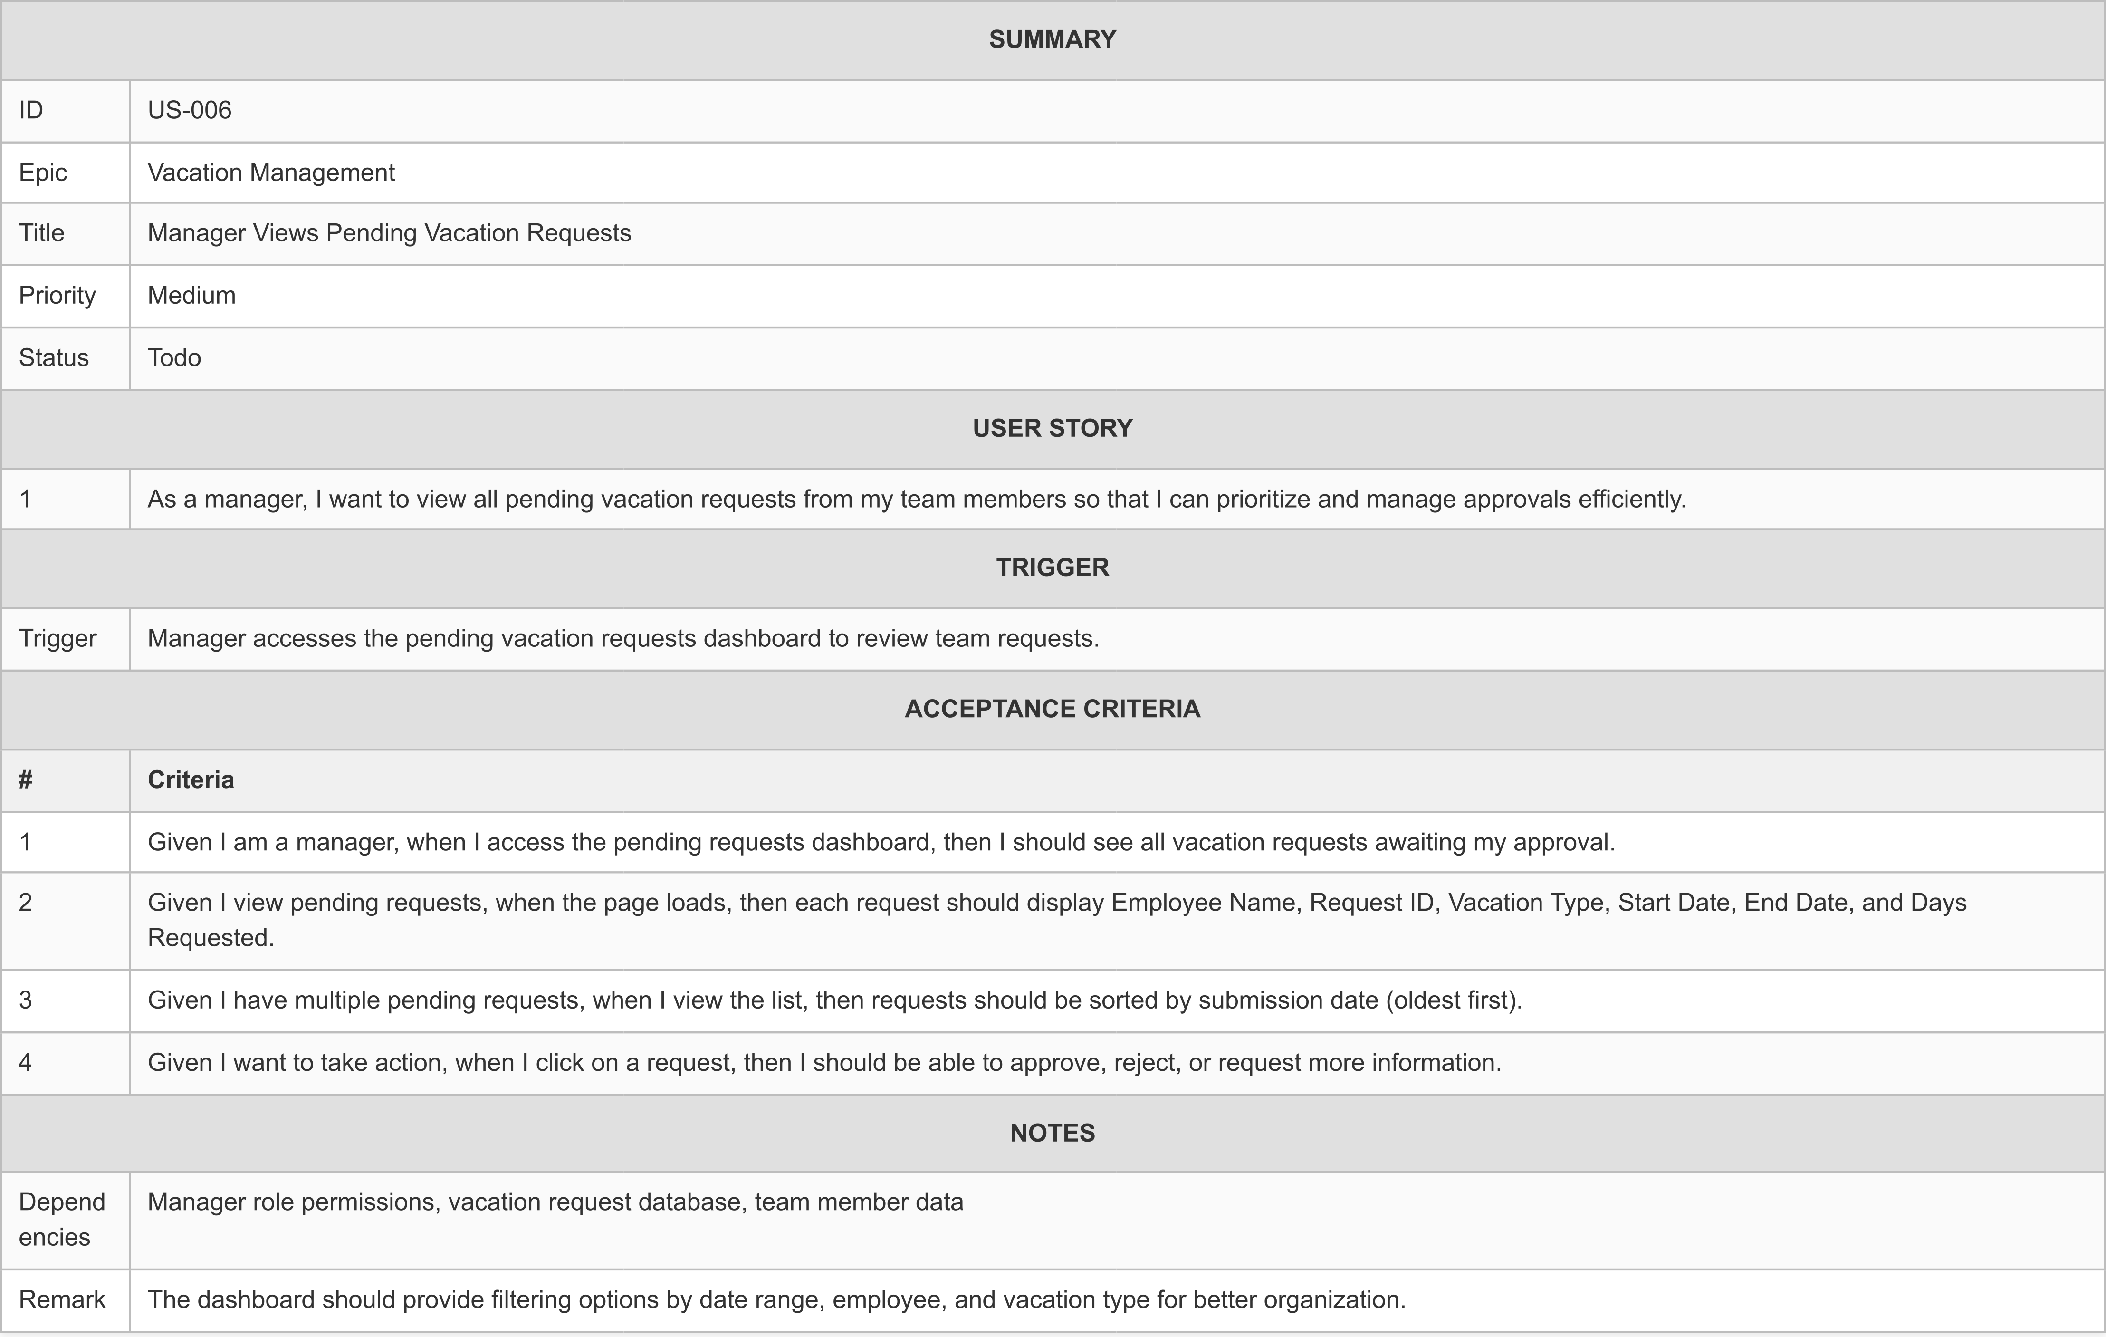The height and width of the screenshot is (1337, 2106).
Task: Click the SUMMARY section header
Action: (1052, 39)
